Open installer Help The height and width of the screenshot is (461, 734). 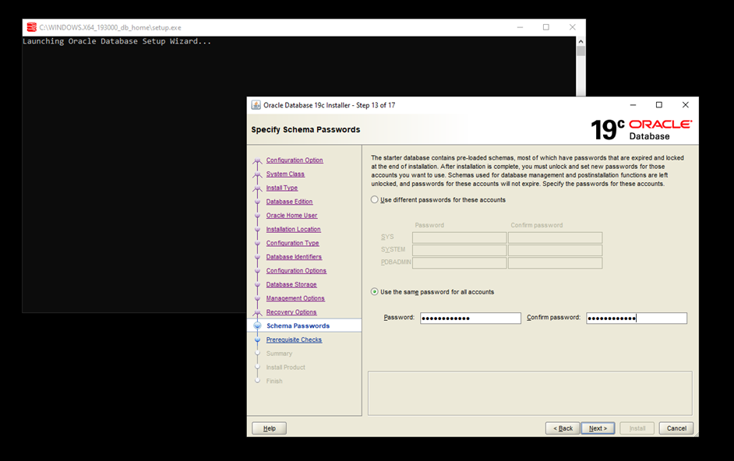point(269,428)
